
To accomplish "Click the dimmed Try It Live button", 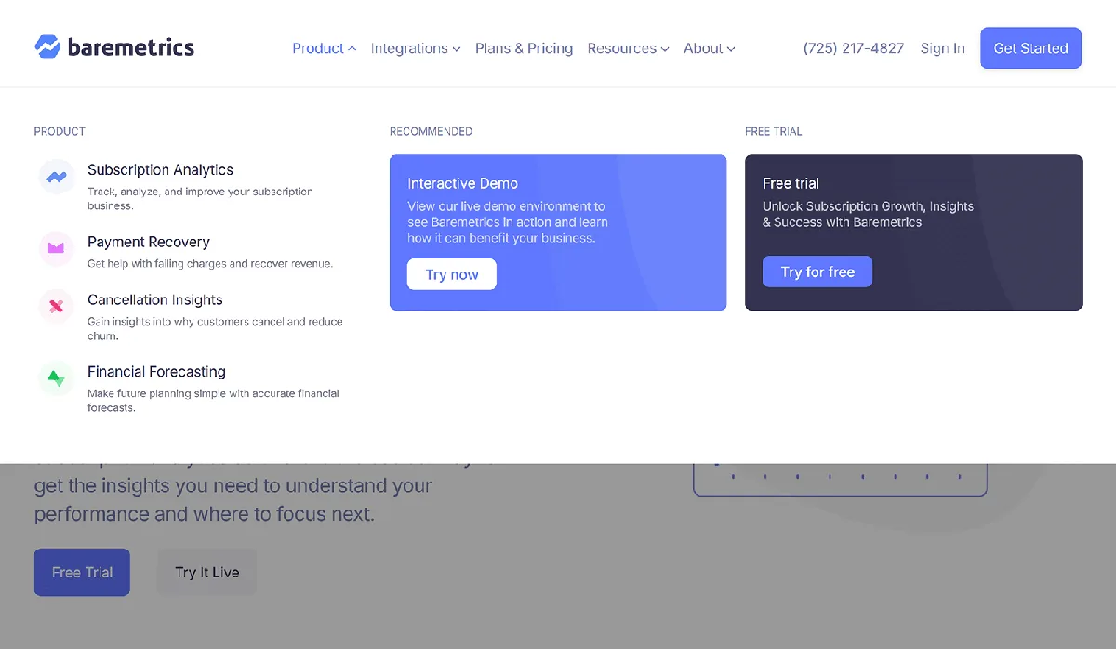I will click(x=207, y=572).
